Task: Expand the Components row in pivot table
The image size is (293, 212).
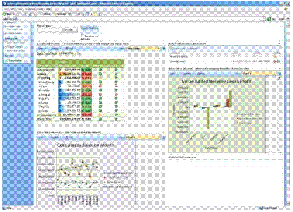Action: coord(38,115)
